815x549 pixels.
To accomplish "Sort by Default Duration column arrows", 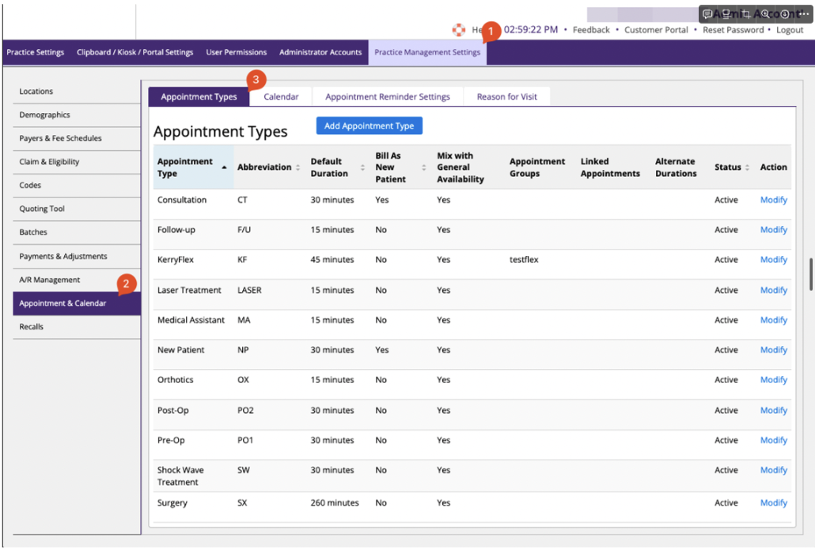I will coord(362,167).
